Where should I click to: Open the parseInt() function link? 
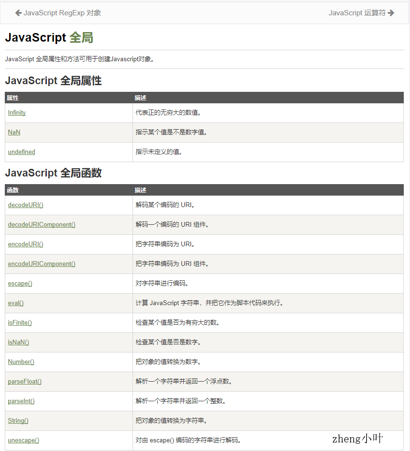pos(22,401)
